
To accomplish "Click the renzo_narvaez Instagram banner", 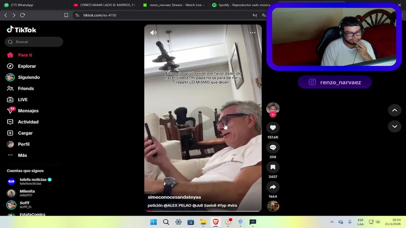I will (335, 82).
